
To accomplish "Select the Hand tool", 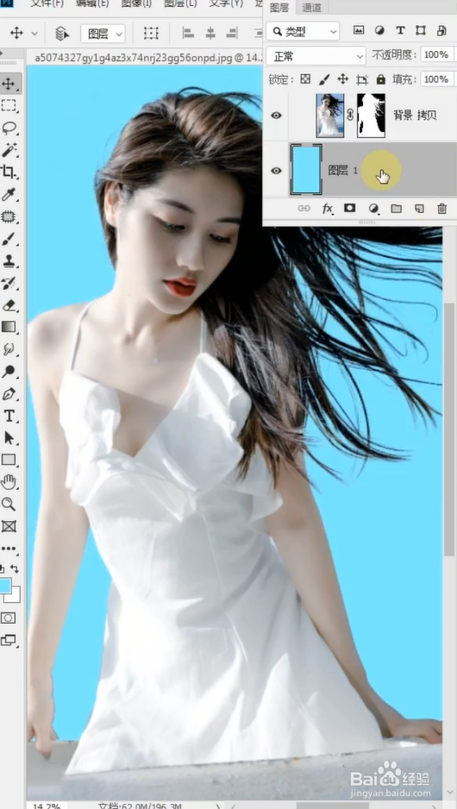I will [9, 482].
